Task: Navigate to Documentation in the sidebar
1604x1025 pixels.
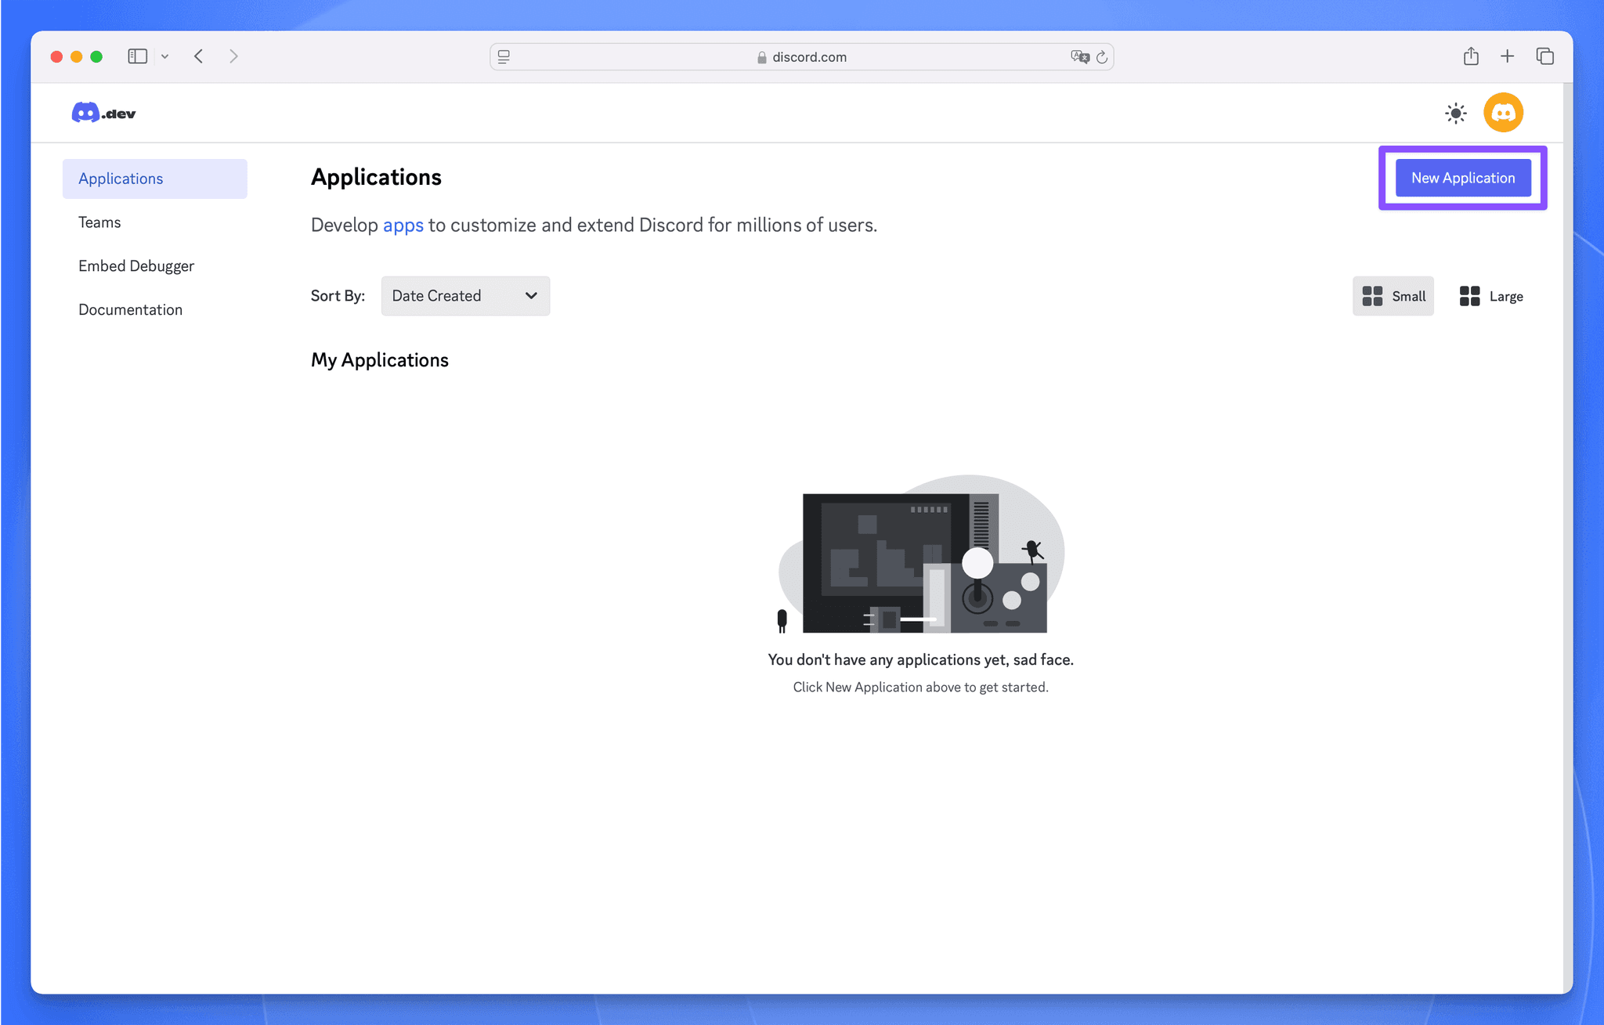Action: [130, 309]
